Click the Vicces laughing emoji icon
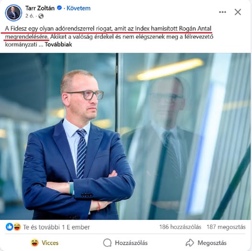Screen dimensions: 252x251 click(x=34, y=243)
